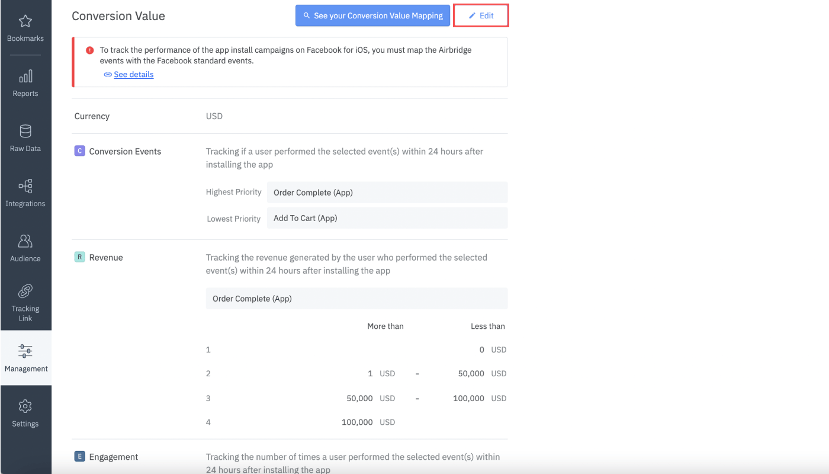Select the Revenue Order Complete (App) event field

click(x=356, y=299)
